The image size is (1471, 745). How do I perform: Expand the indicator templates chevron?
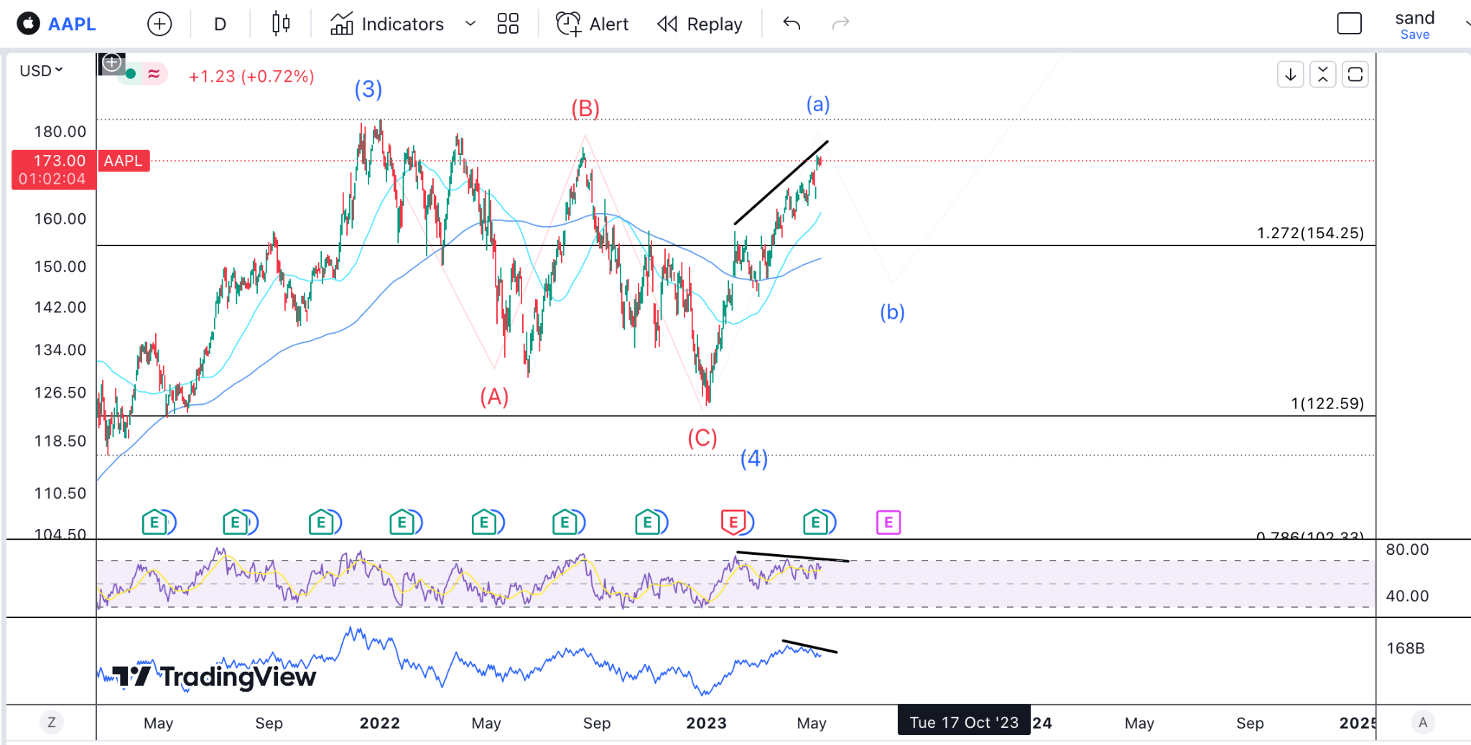click(x=470, y=24)
